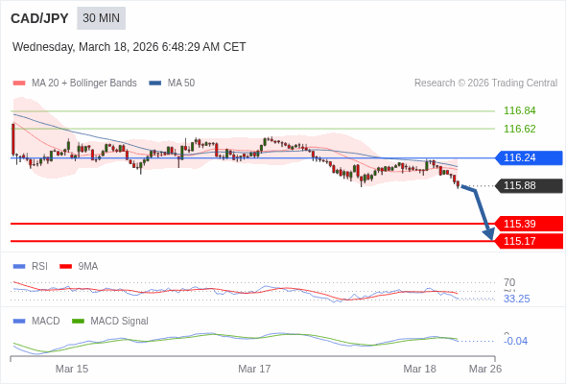The width and height of the screenshot is (566, 384).
Task: Click the red MA 20 + Bollinger Bands swatch
Action: click(x=19, y=84)
